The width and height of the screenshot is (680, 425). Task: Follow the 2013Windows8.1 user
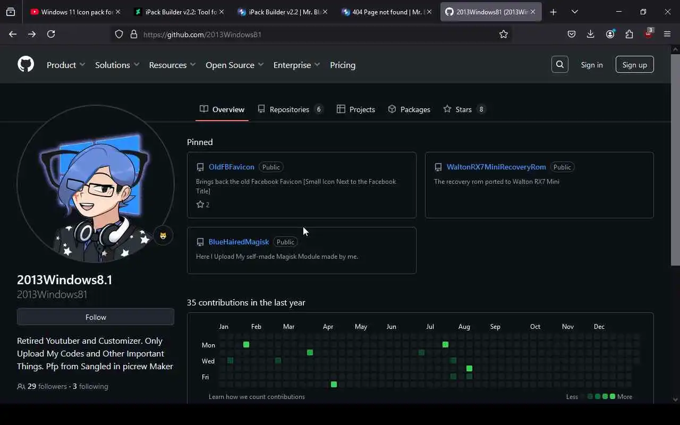point(96,317)
